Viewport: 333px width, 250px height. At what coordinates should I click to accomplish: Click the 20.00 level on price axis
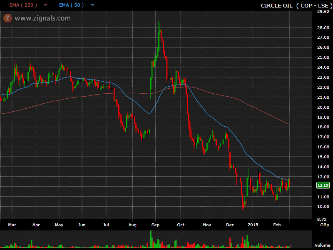323,107
